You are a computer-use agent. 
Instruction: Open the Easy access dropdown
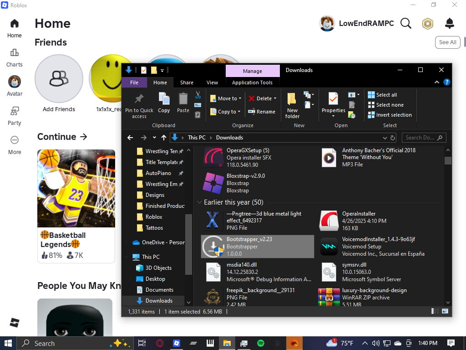point(309,105)
